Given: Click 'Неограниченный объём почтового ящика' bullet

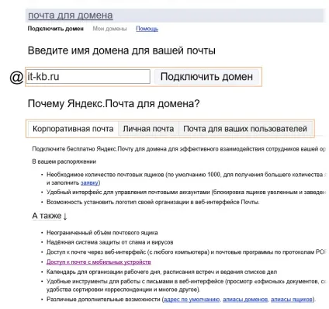Looking at the screenshot, I should point(102,233).
